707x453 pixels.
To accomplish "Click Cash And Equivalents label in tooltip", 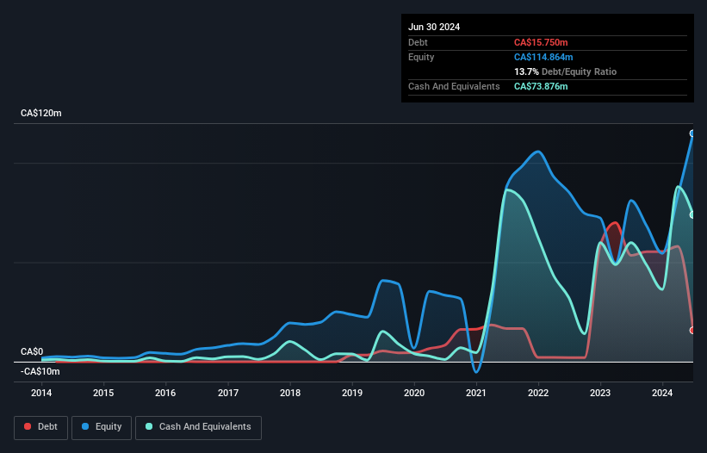I will pos(454,86).
